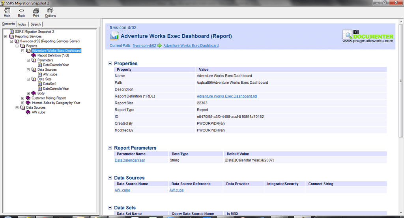Screen dimensions: 404x218
Task: Click the report chart icon beside the title
Action: point(114,36)
